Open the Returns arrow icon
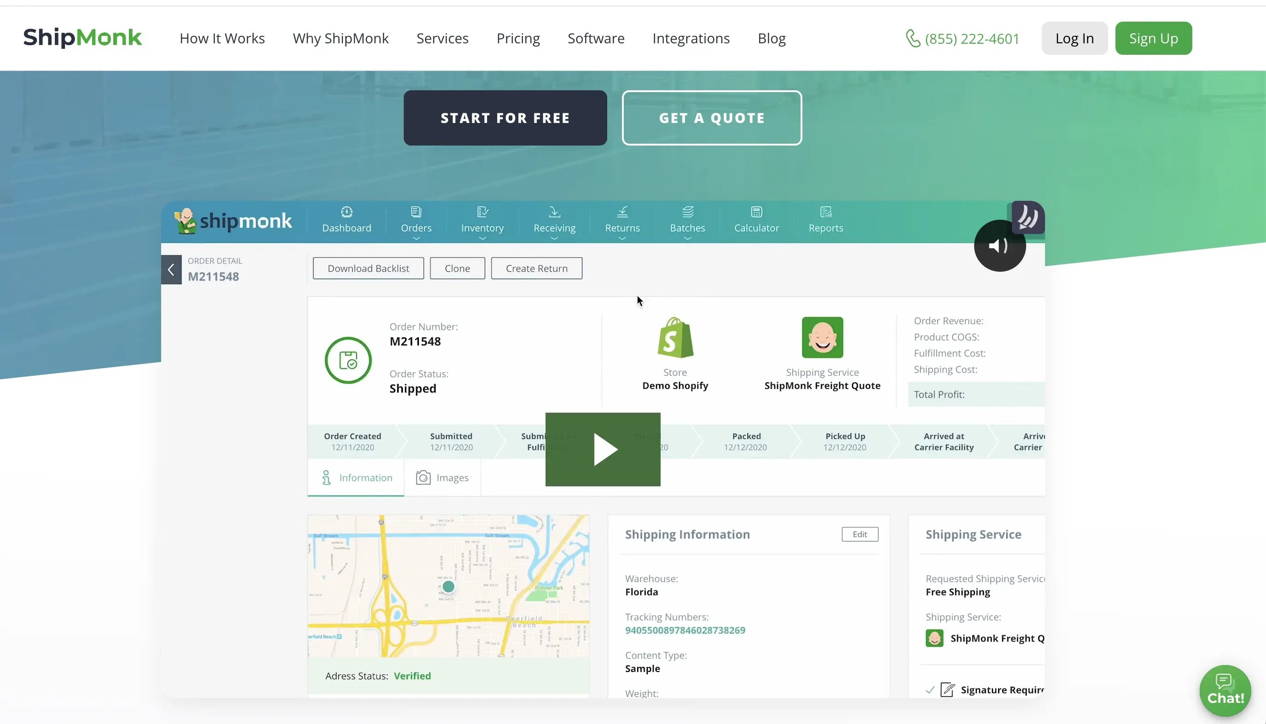This screenshot has height=724, width=1266. click(622, 212)
